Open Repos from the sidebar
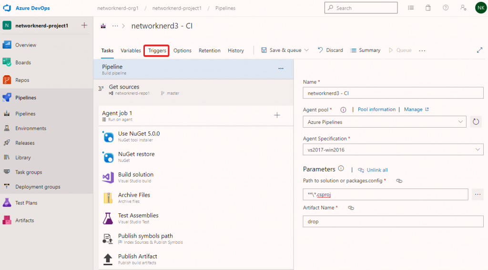 pos(22,80)
